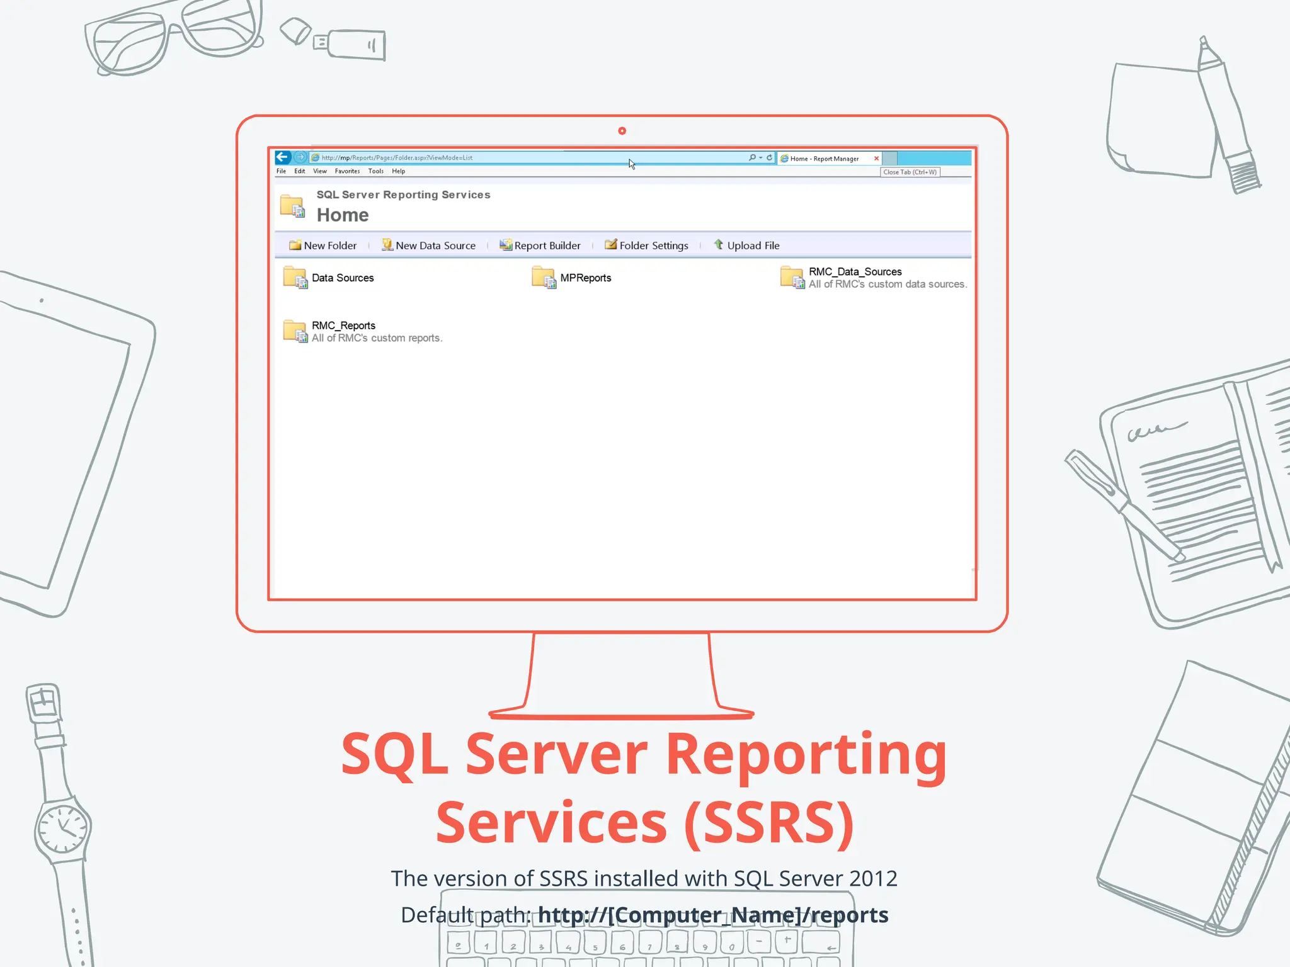
Task: Open the MPReports folder
Action: click(x=585, y=278)
